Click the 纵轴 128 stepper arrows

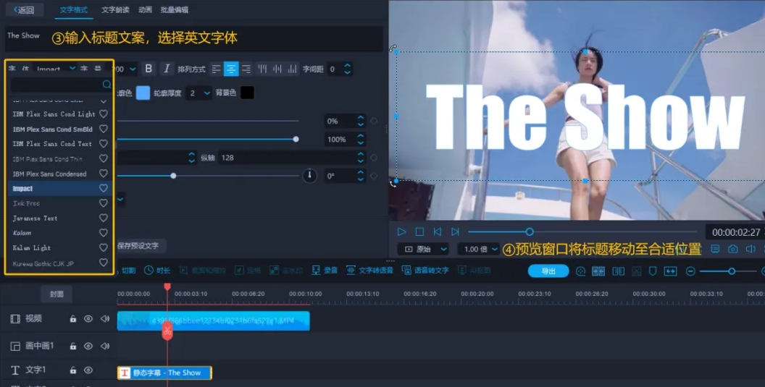click(x=361, y=158)
